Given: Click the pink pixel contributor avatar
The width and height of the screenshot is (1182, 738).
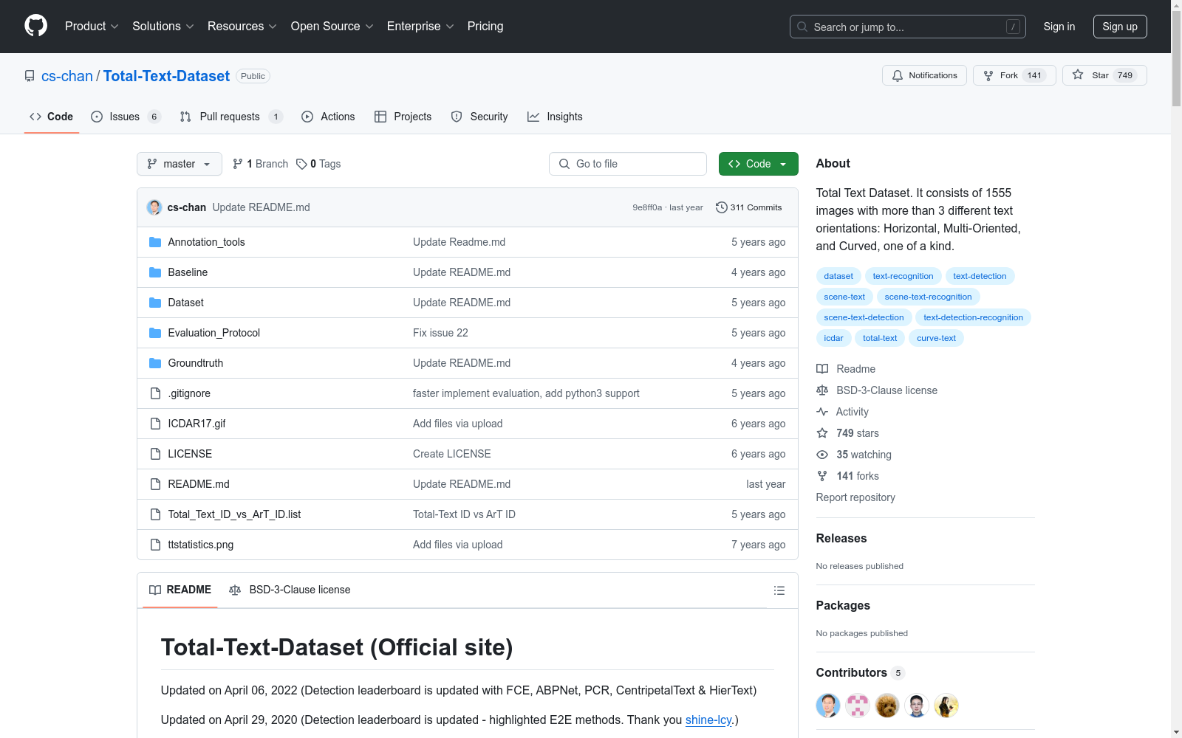Looking at the screenshot, I should pyautogui.click(x=858, y=706).
